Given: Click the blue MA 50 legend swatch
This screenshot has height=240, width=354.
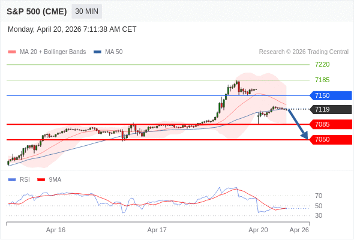Looking at the screenshot, I should point(97,52).
